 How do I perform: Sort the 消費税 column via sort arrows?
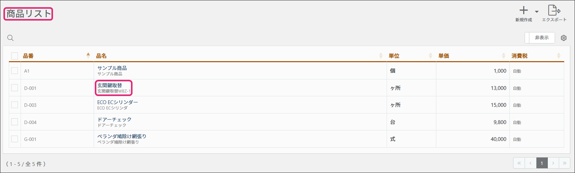[x=558, y=56]
